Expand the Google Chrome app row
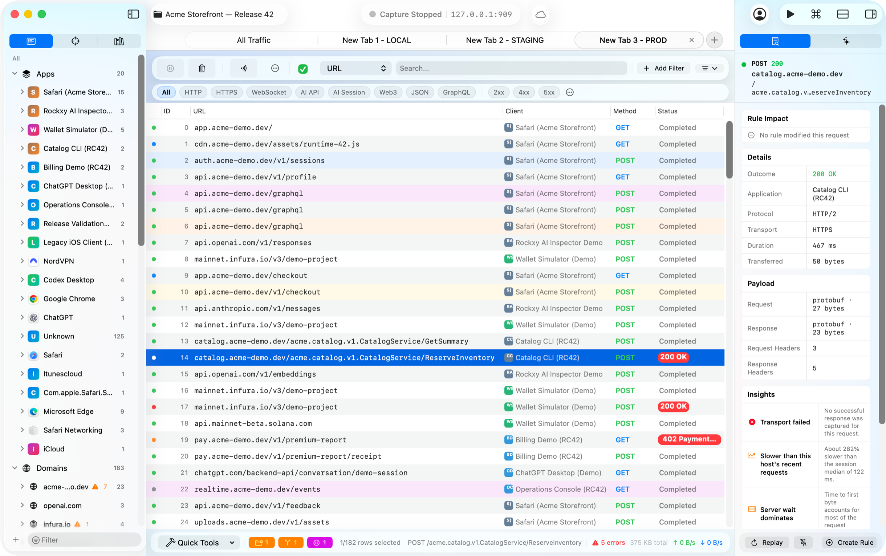The height and width of the screenshot is (556, 886). point(22,299)
